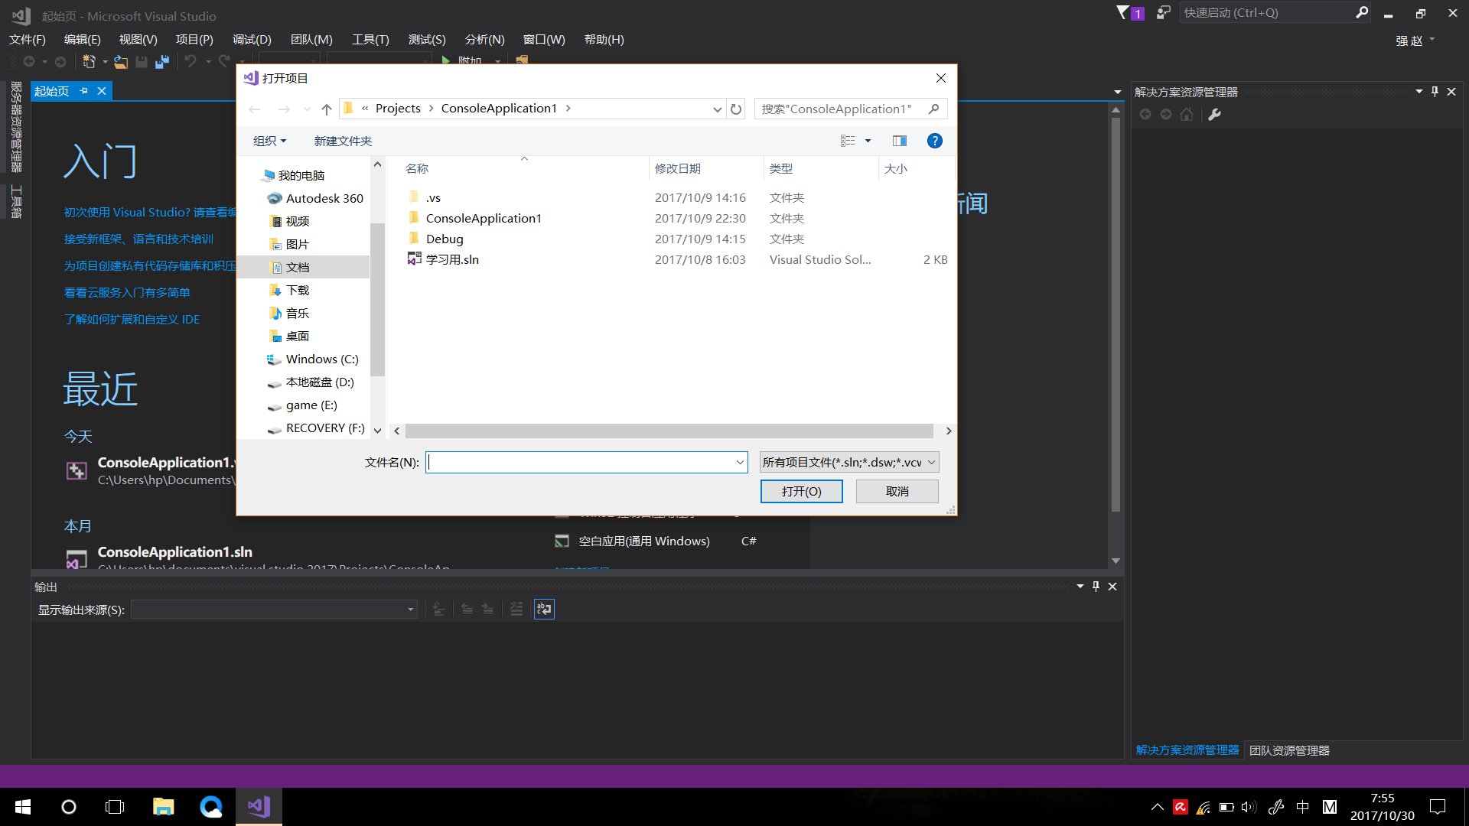Expand the file type filter dropdown
The width and height of the screenshot is (1469, 826).
point(931,462)
